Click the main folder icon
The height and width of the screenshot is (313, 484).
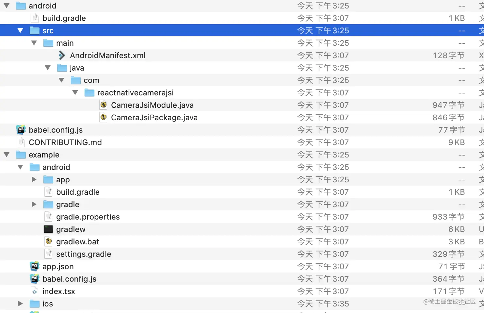click(48, 43)
